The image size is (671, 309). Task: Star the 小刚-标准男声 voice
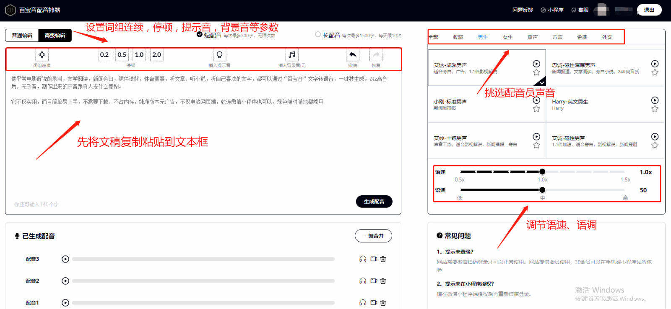[x=536, y=109]
